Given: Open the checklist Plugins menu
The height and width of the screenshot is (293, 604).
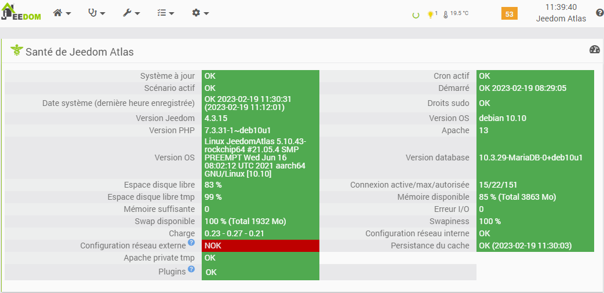Looking at the screenshot, I should point(166,13).
